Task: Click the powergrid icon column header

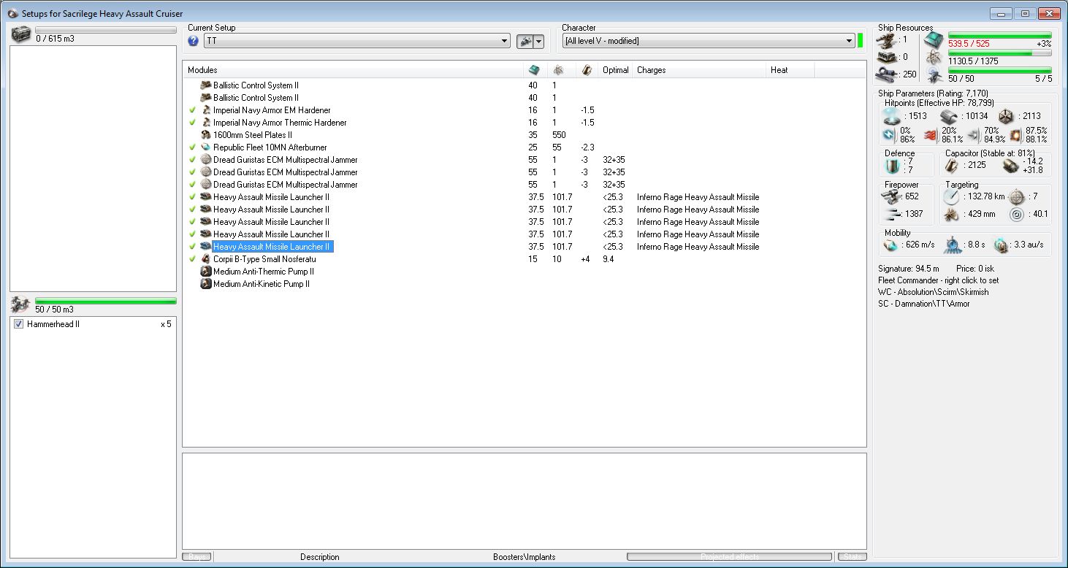Action: pos(558,70)
